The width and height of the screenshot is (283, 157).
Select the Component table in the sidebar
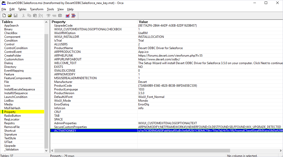[x=12, y=37]
